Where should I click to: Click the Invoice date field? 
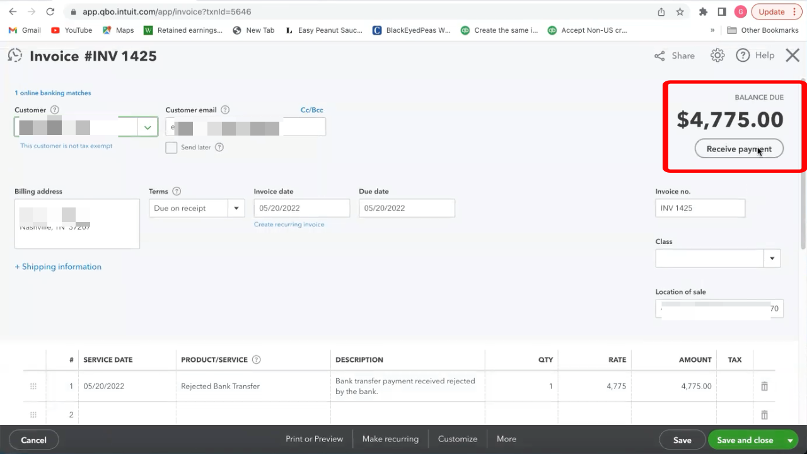pos(302,208)
